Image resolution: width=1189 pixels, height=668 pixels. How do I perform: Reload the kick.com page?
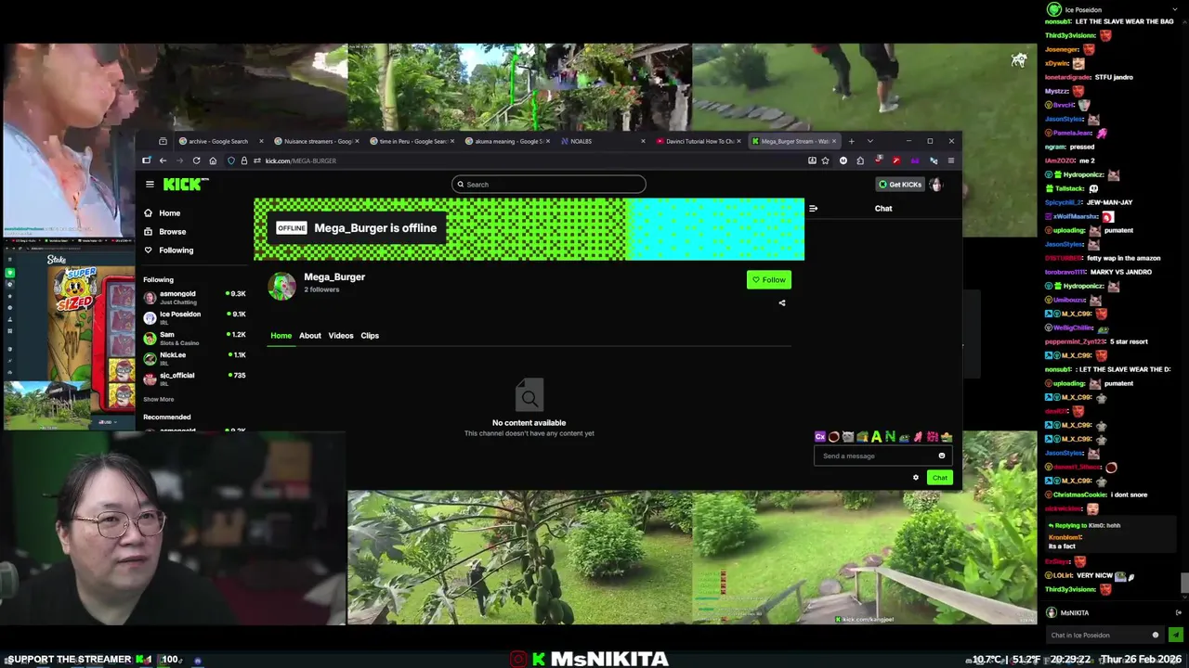[x=196, y=161]
